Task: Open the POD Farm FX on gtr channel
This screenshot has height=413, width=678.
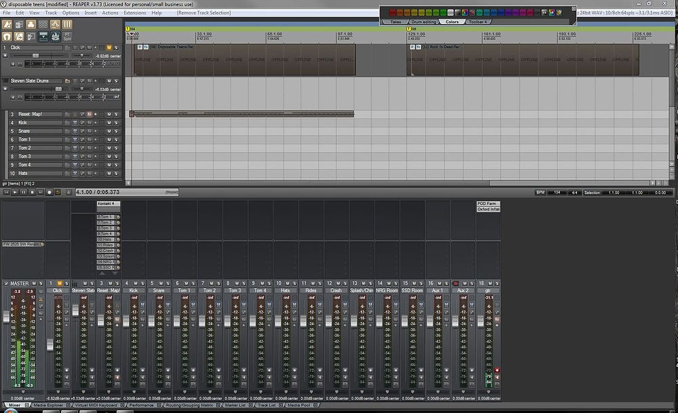Action: pyautogui.click(x=487, y=203)
